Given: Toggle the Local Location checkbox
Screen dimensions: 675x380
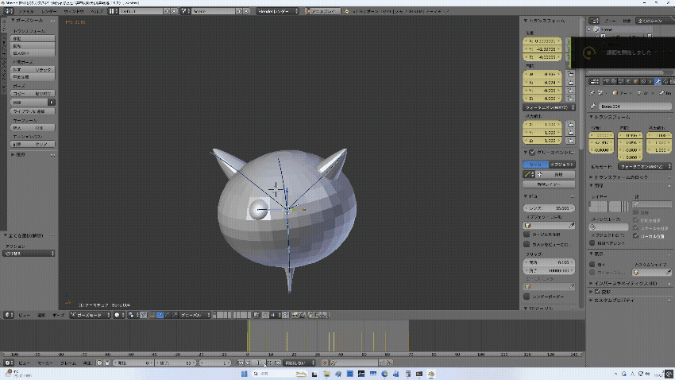Looking at the screenshot, I should (636, 236).
